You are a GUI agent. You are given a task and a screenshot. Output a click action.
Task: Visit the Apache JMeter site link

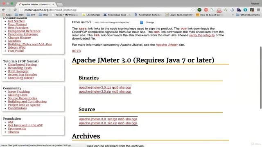[167, 45]
